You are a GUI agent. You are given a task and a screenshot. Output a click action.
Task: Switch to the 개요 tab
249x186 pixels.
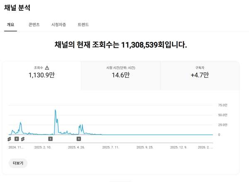pyautogui.click(x=11, y=24)
